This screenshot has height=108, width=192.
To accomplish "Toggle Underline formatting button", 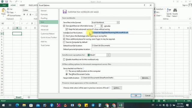I will point(30,15).
